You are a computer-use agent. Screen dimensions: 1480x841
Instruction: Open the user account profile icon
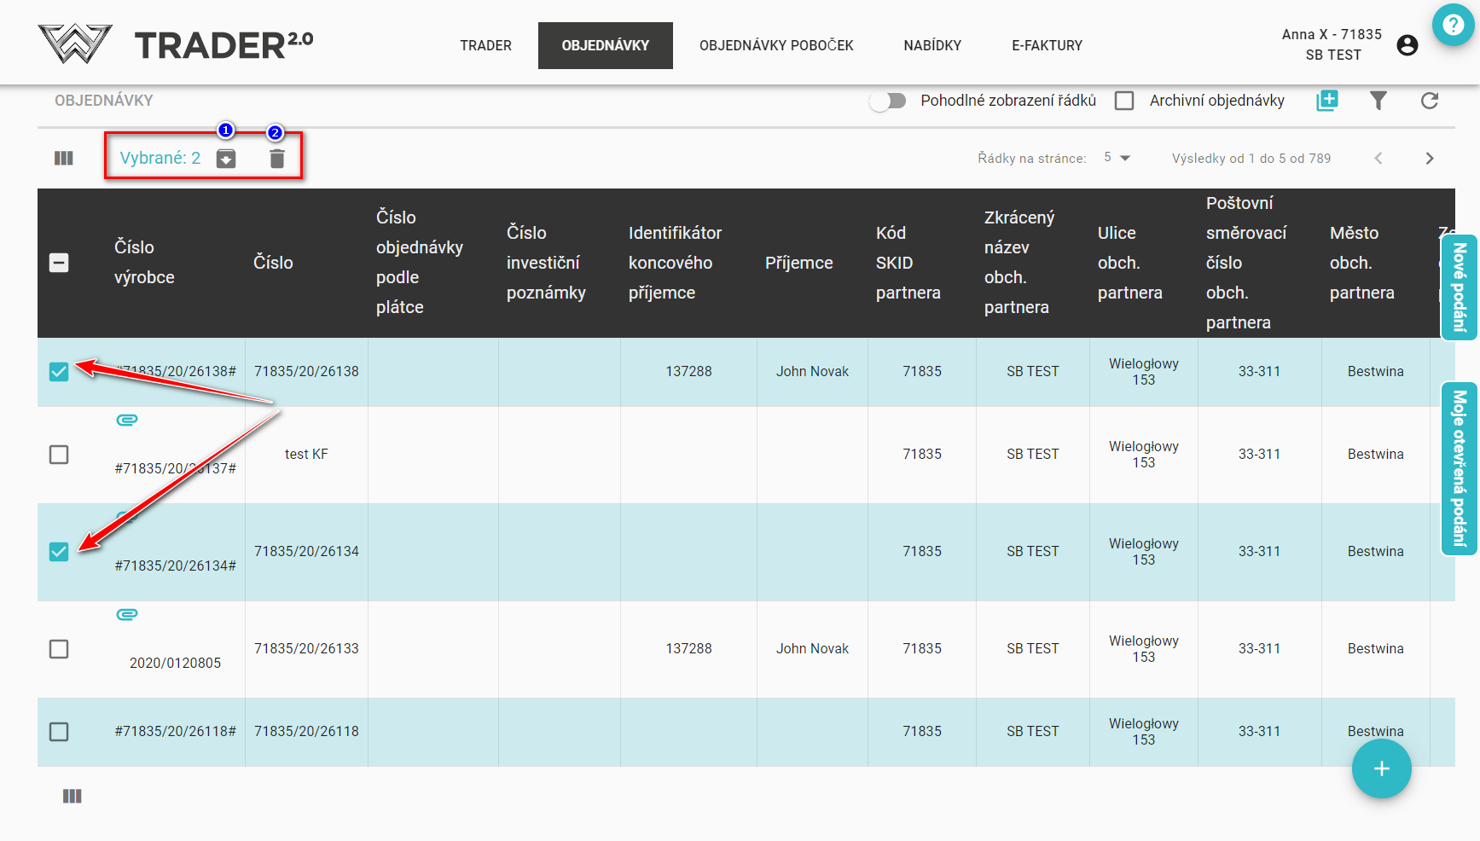1407,45
